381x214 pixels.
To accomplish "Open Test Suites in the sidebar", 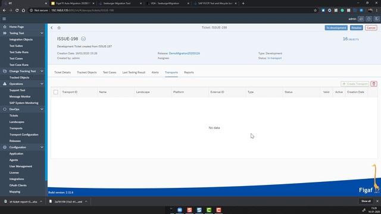I will 16,46.
